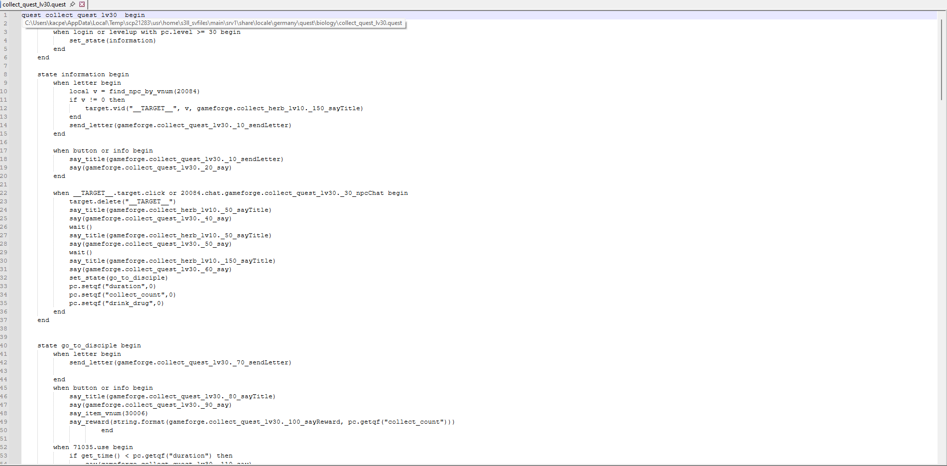The image size is (947, 466).
Task: Place cursor on 'quest collect quest lv30 begin' line
Action: pyautogui.click(x=83, y=15)
